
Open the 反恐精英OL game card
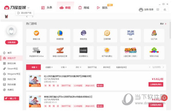point(83,53)
